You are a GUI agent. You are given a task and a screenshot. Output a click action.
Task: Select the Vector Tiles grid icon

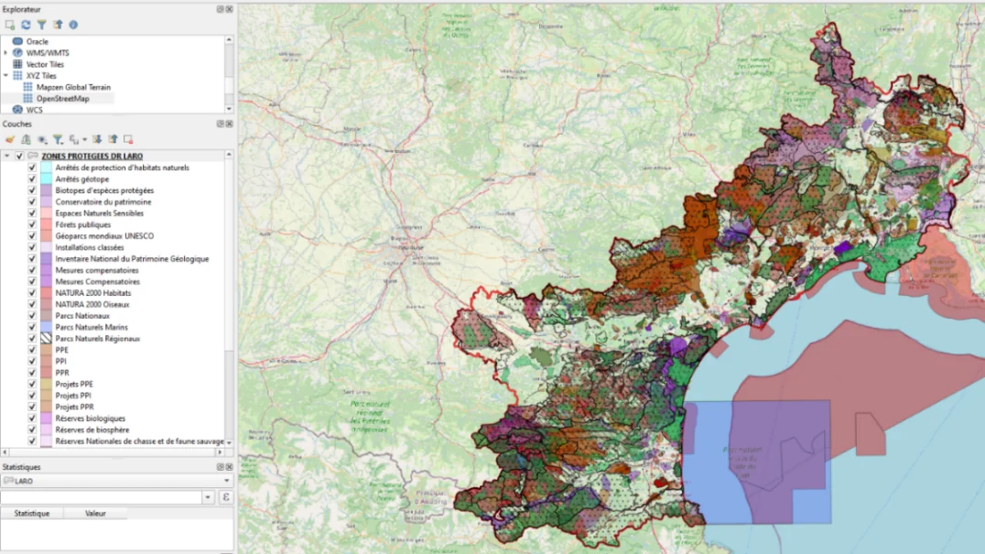pos(17,64)
